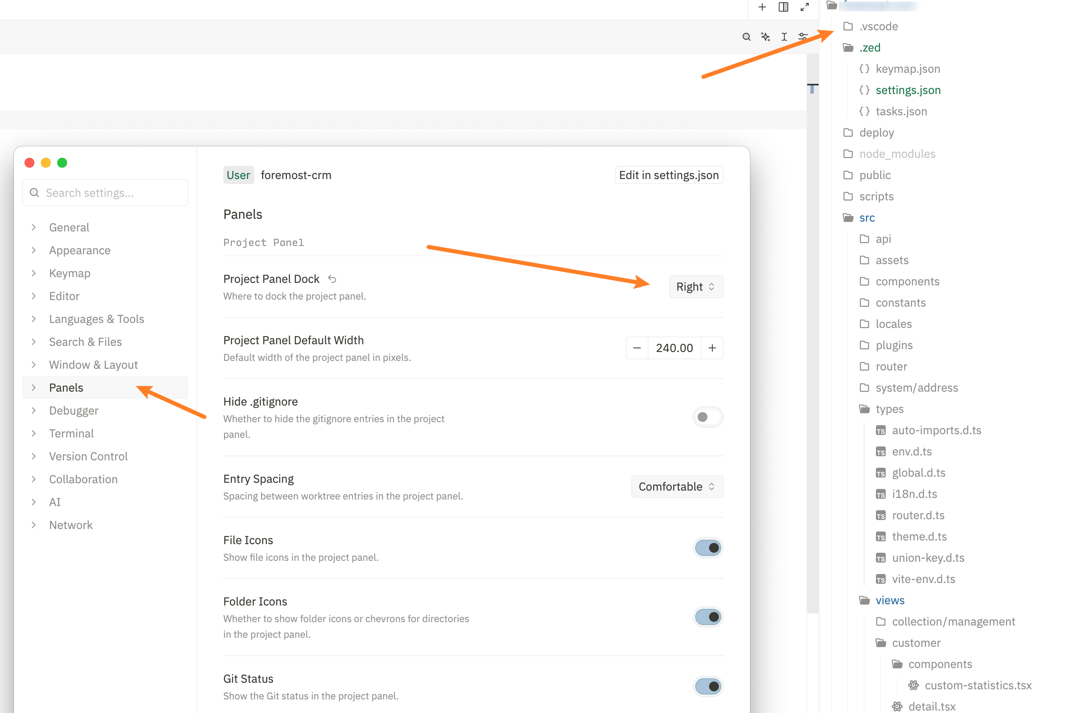The height and width of the screenshot is (713, 1091).
Task: Click the text cursor selections icon
Action: coord(784,37)
